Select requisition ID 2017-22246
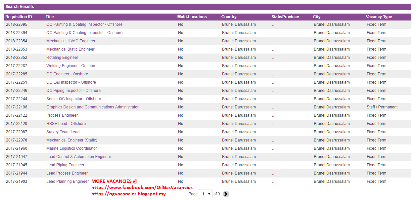 [x=17, y=91]
